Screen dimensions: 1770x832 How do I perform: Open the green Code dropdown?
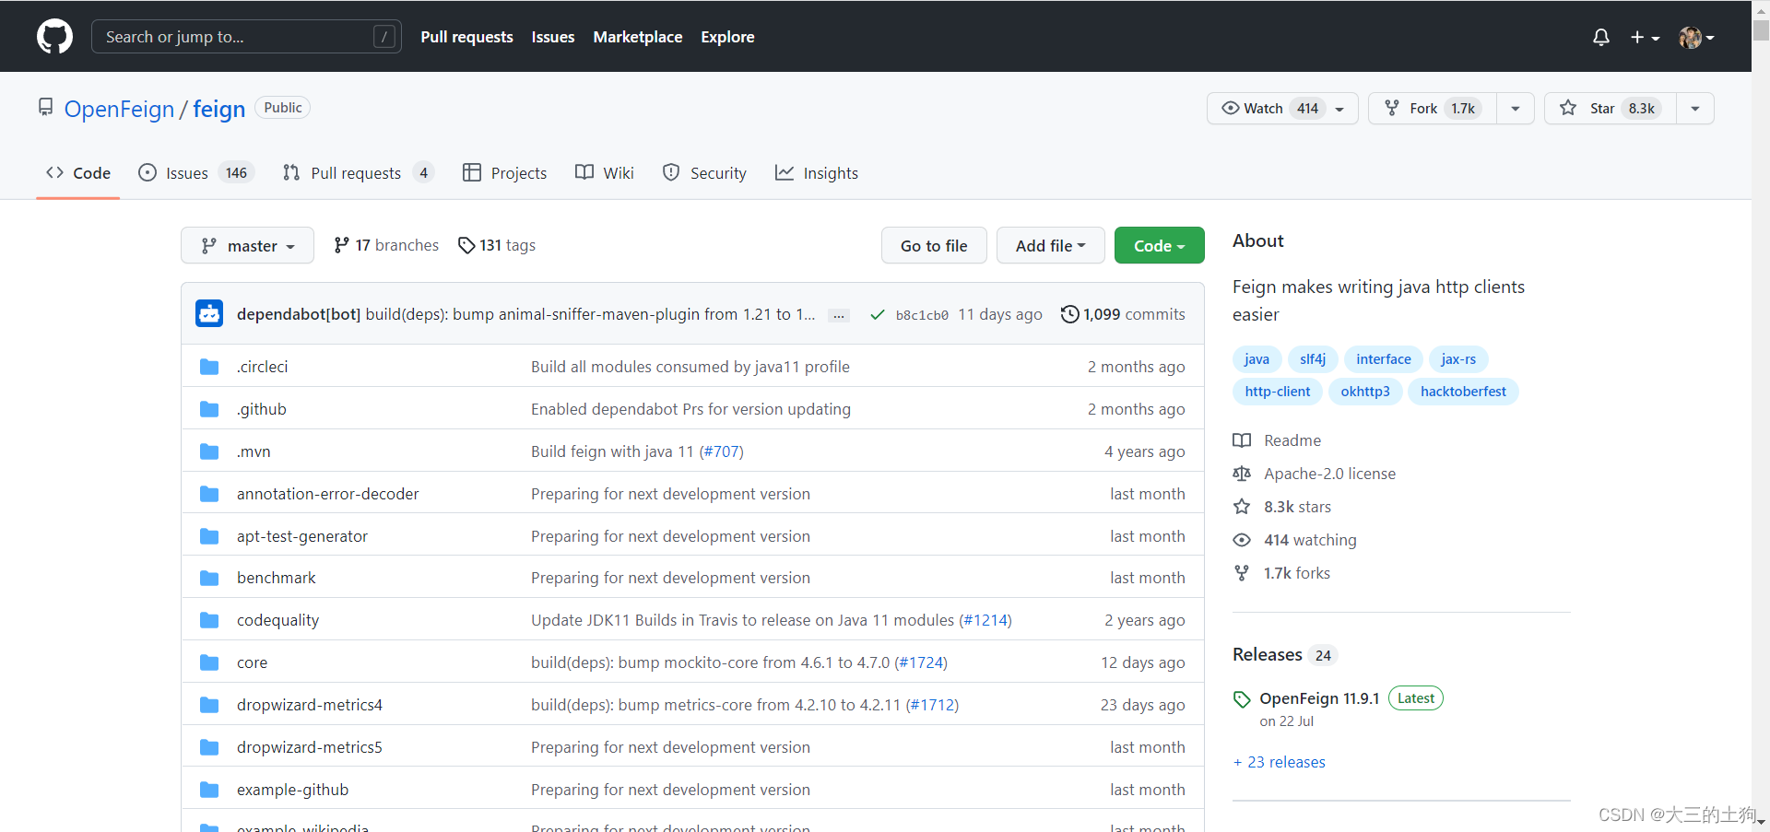[x=1159, y=245]
